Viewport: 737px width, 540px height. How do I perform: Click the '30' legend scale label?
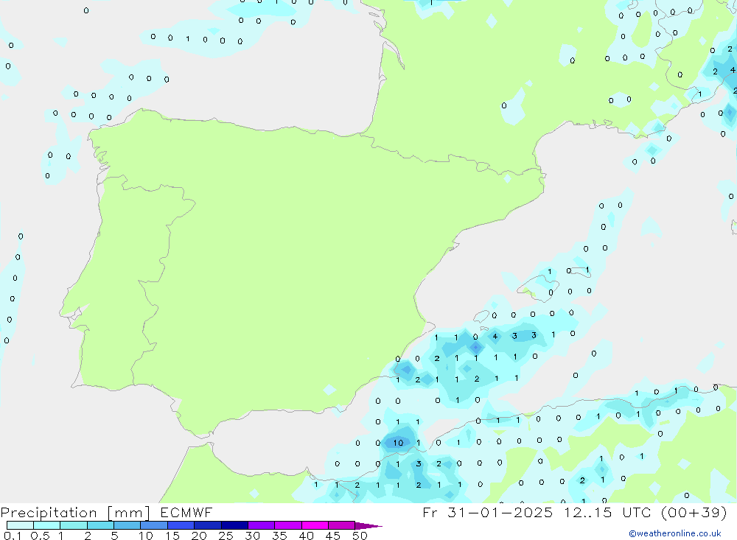click(x=252, y=536)
